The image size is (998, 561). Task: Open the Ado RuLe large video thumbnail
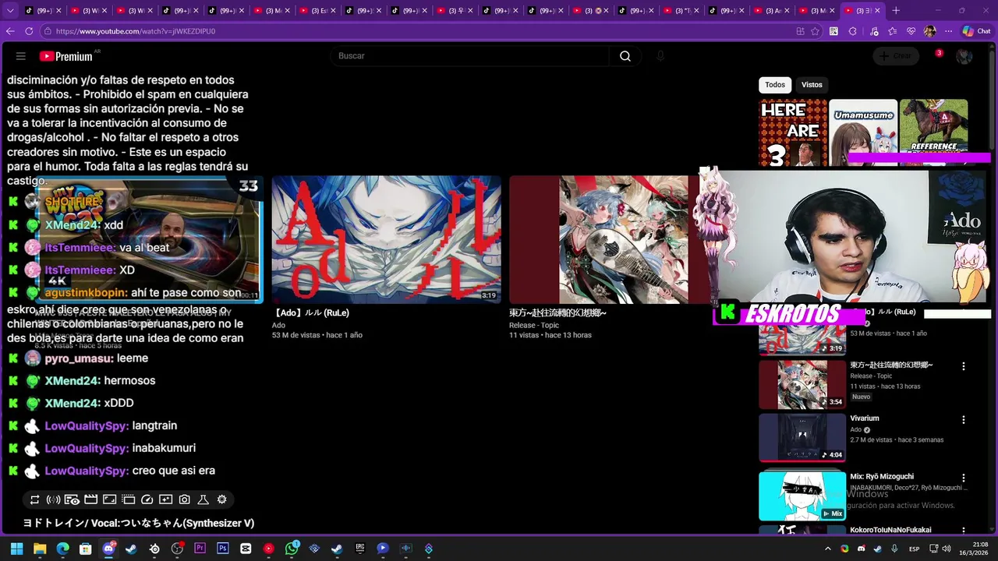386,239
